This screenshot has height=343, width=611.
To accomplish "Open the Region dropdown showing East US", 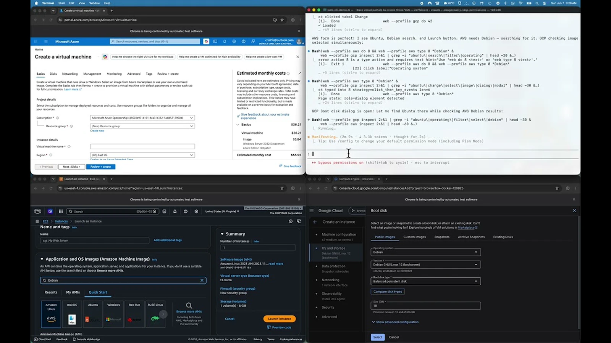I will [x=142, y=155].
